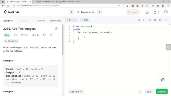Open browser collections icon
Viewport: 171px width, 96px height.
tap(158, 6)
